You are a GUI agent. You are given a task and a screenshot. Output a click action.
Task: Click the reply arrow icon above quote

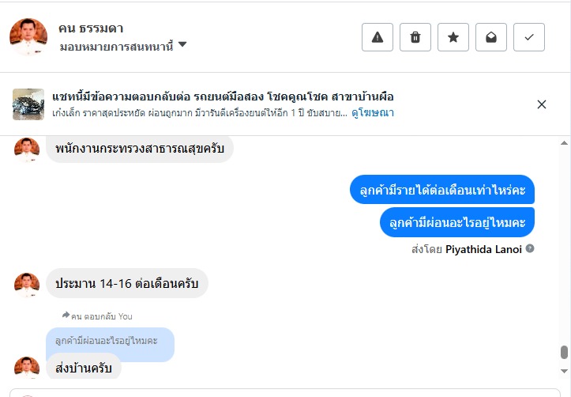pos(66,315)
